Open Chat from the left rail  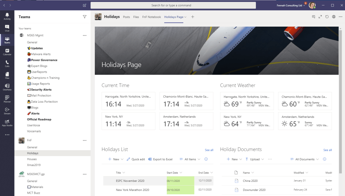[x=7, y=28]
